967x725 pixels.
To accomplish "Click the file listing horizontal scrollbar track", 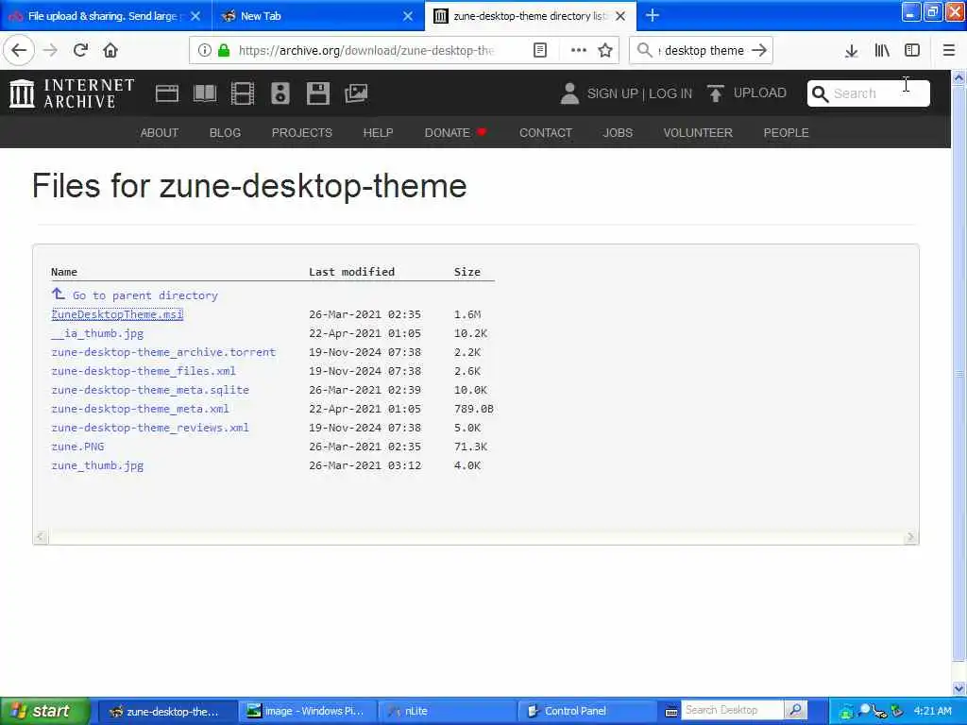I will tap(476, 537).
